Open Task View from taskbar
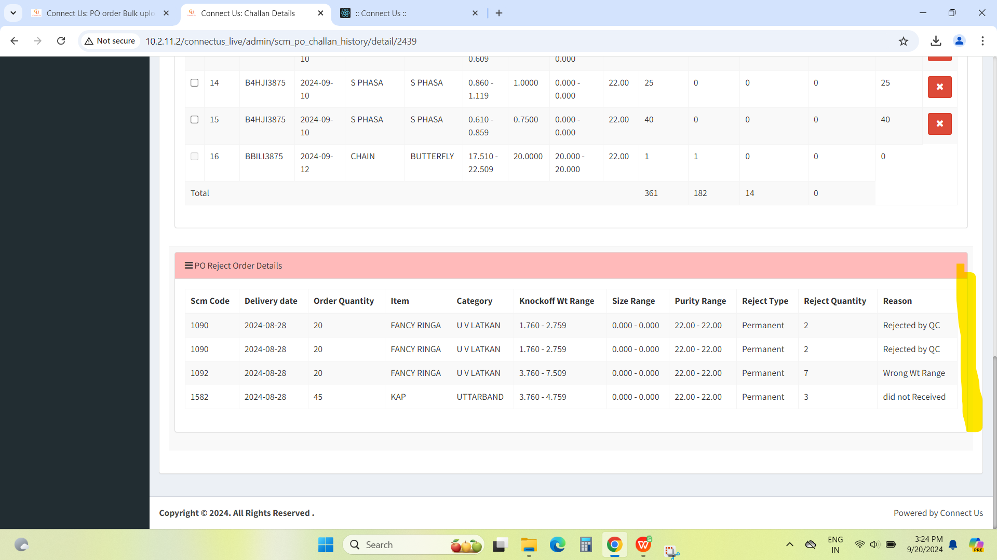 click(500, 545)
